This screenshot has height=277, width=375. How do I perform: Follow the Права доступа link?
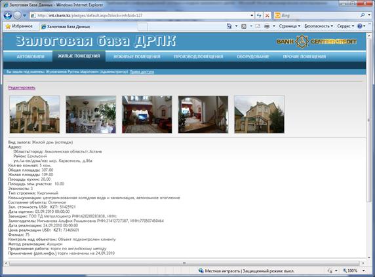(142, 71)
